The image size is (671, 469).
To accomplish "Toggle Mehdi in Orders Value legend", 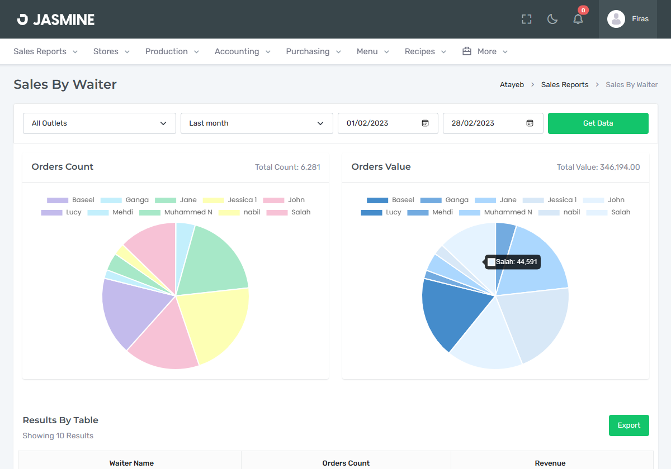I will point(430,212).
